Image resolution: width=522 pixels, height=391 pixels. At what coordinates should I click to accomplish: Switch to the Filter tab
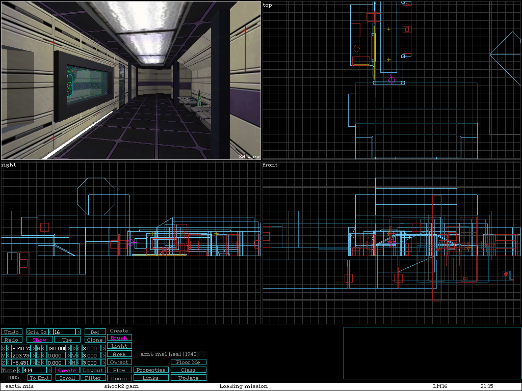[93, 378]
